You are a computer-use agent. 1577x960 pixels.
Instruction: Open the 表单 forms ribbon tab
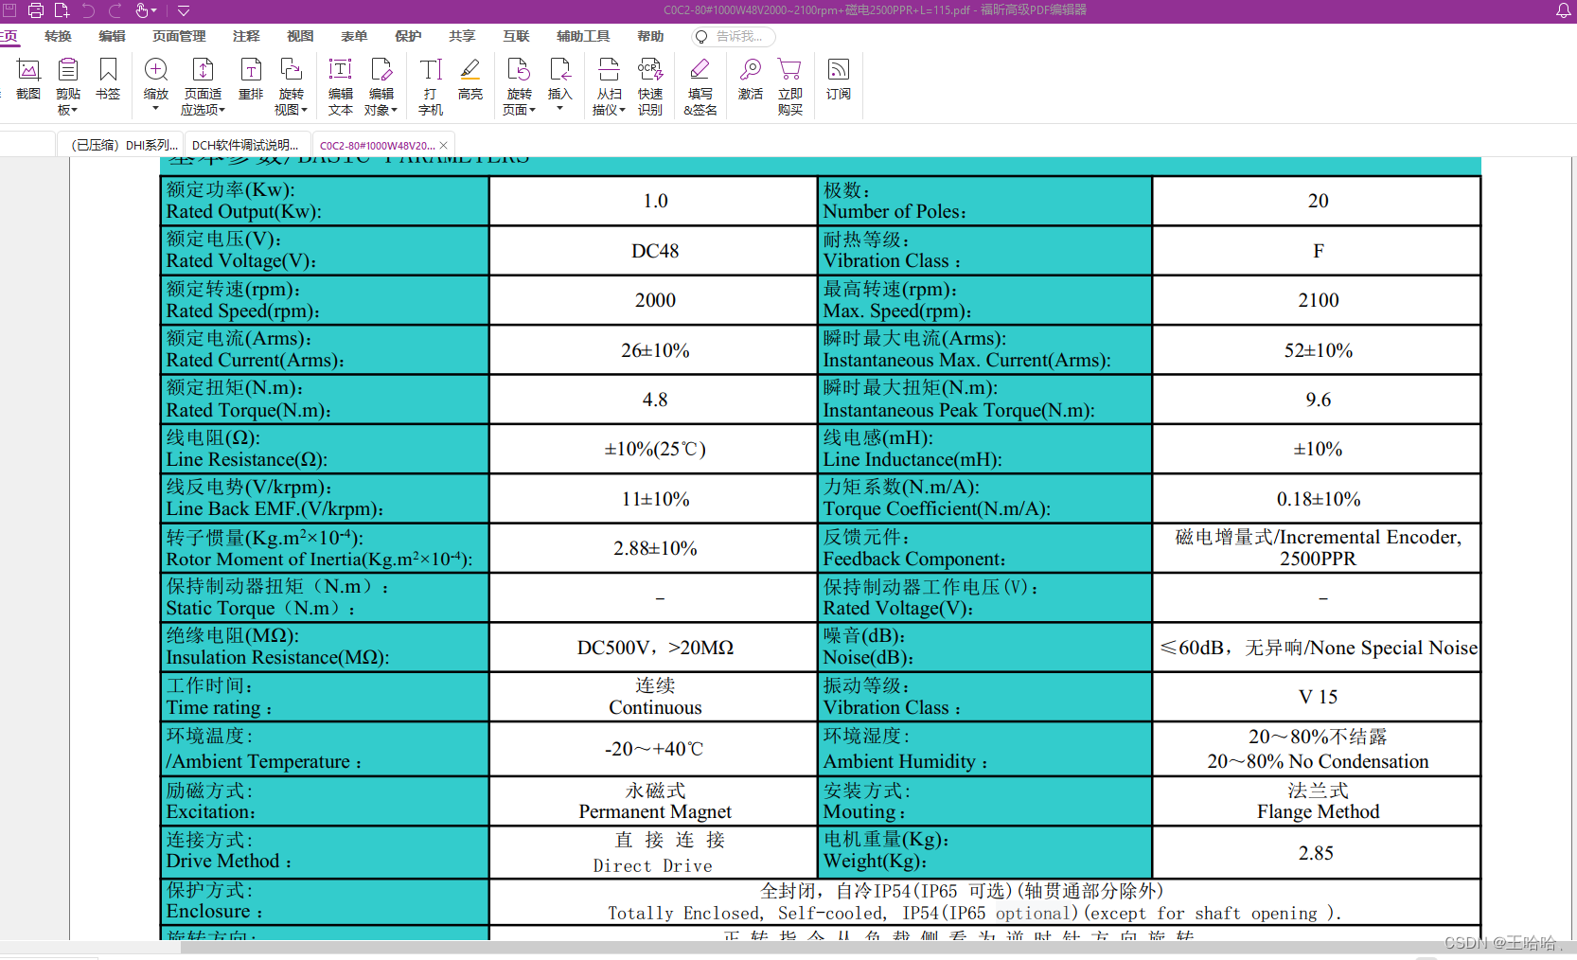tap(354, 36)
